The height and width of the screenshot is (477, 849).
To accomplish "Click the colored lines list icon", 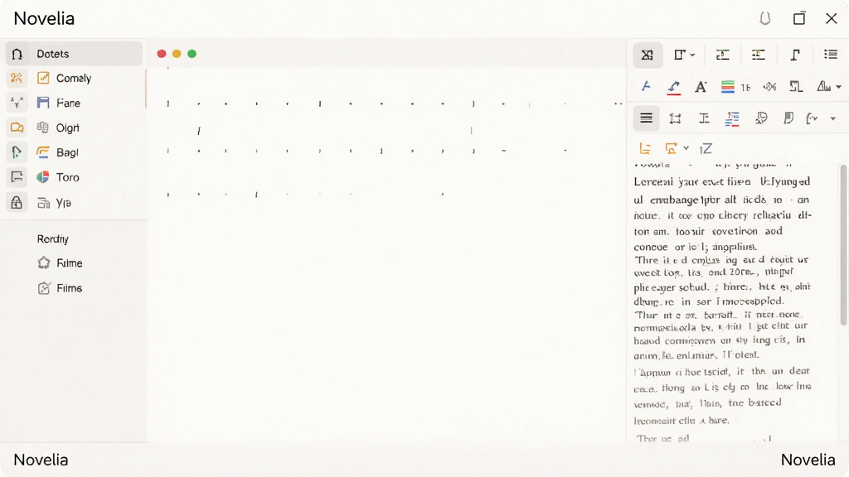I will tap(732, 118).
